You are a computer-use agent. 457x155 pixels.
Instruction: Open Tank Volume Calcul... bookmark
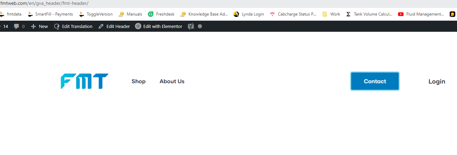(x=369, y=14)
